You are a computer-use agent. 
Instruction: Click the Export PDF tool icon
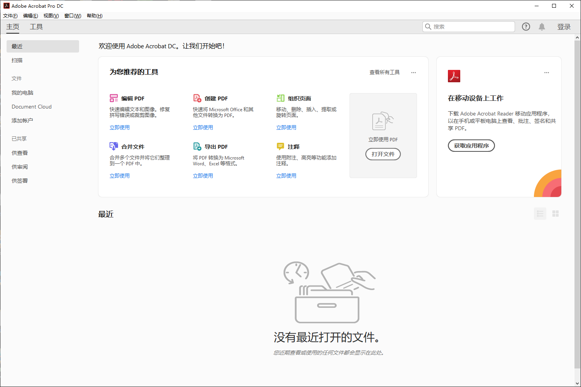coord(197,146)
